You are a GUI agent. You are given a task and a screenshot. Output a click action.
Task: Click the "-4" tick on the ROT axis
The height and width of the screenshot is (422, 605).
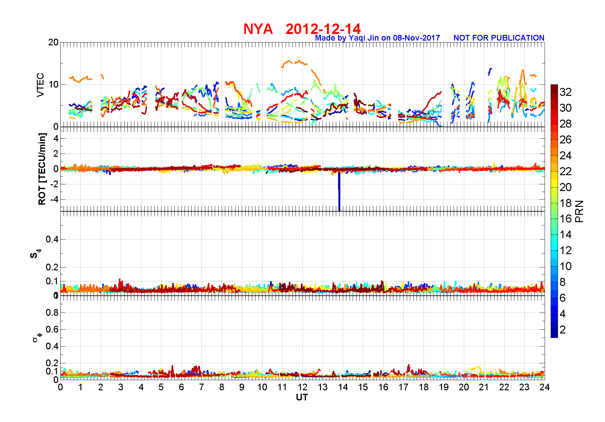(54, 199)
